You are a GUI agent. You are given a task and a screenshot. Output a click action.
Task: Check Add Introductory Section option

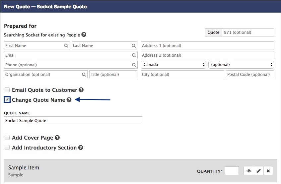coord(7,148)
